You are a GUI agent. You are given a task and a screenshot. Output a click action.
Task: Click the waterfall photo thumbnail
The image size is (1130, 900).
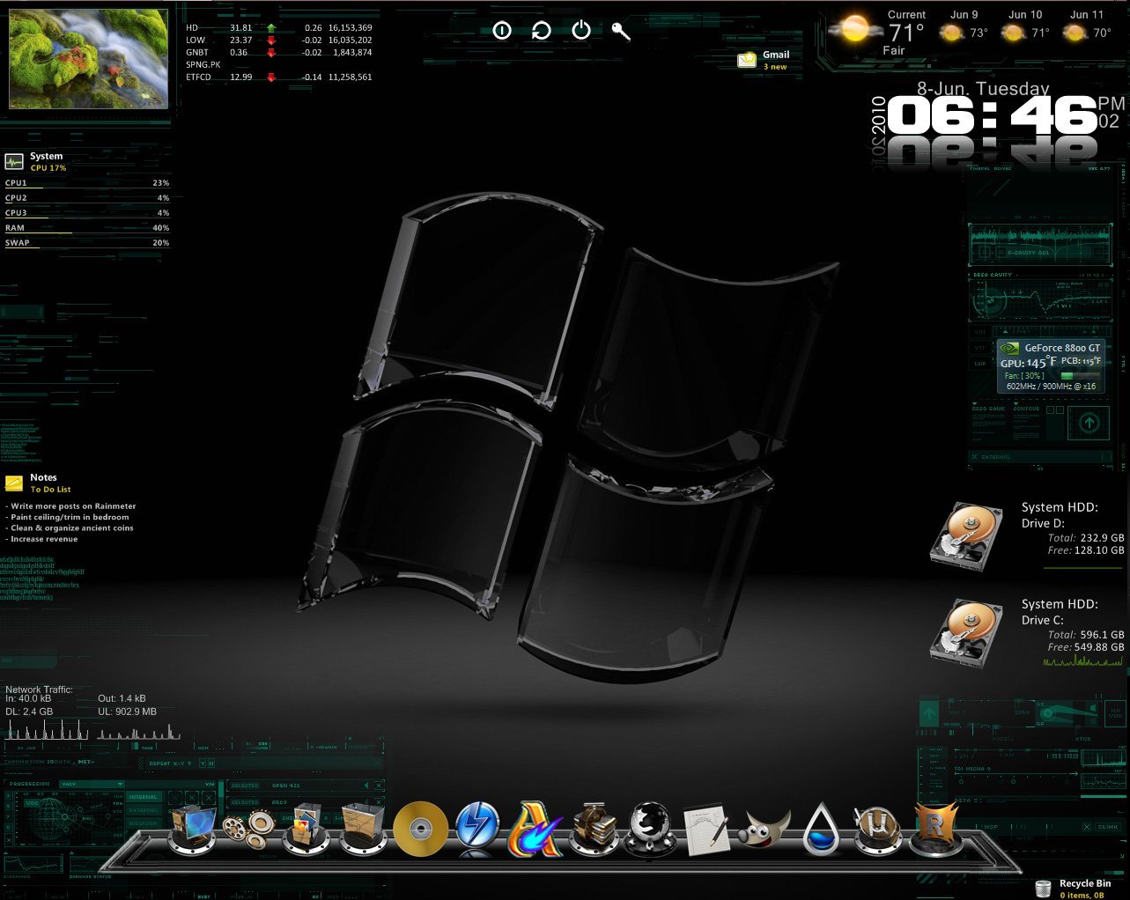click(88, 59)
